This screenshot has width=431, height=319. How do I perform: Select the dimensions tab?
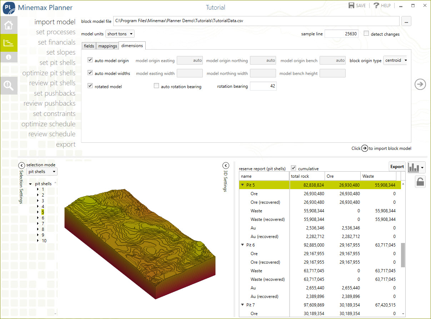point(132,46)
